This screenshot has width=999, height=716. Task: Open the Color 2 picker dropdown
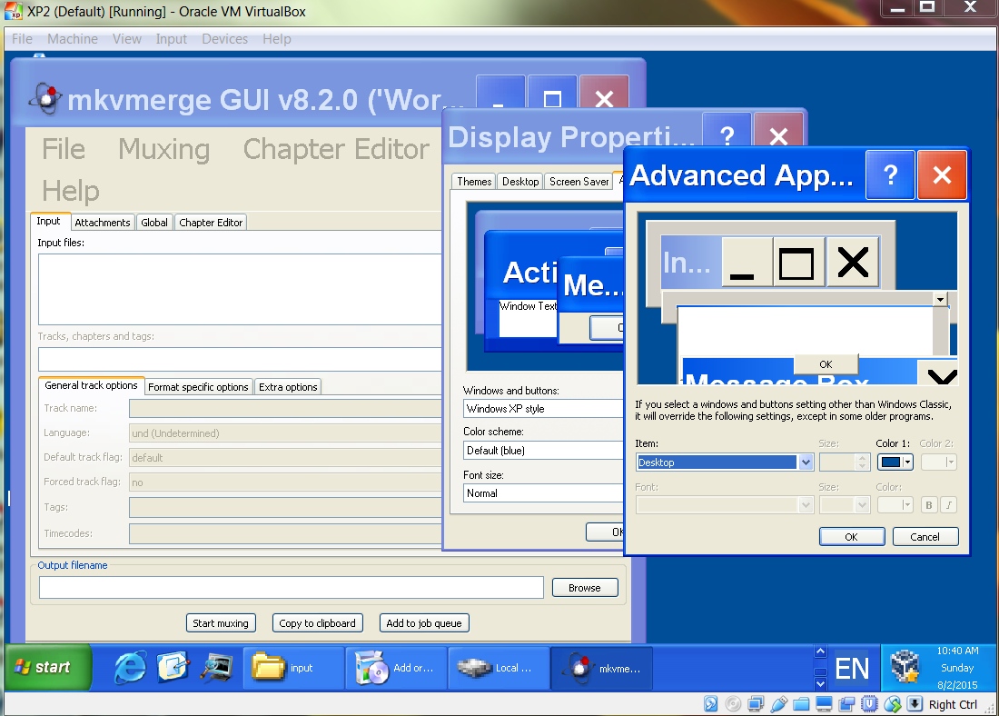[x=938, y=462]
